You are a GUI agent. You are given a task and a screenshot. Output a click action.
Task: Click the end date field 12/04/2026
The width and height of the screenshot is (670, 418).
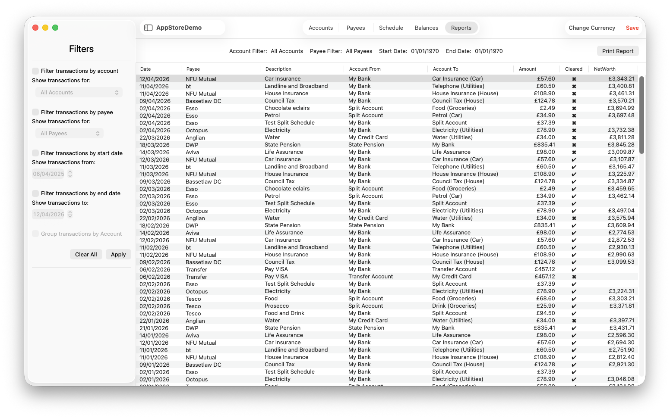click(48, 214)
